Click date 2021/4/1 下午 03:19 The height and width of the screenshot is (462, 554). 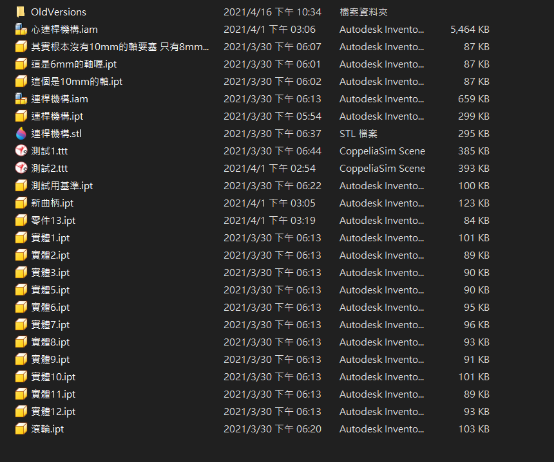pyautogui.click(x=269, y=220)
